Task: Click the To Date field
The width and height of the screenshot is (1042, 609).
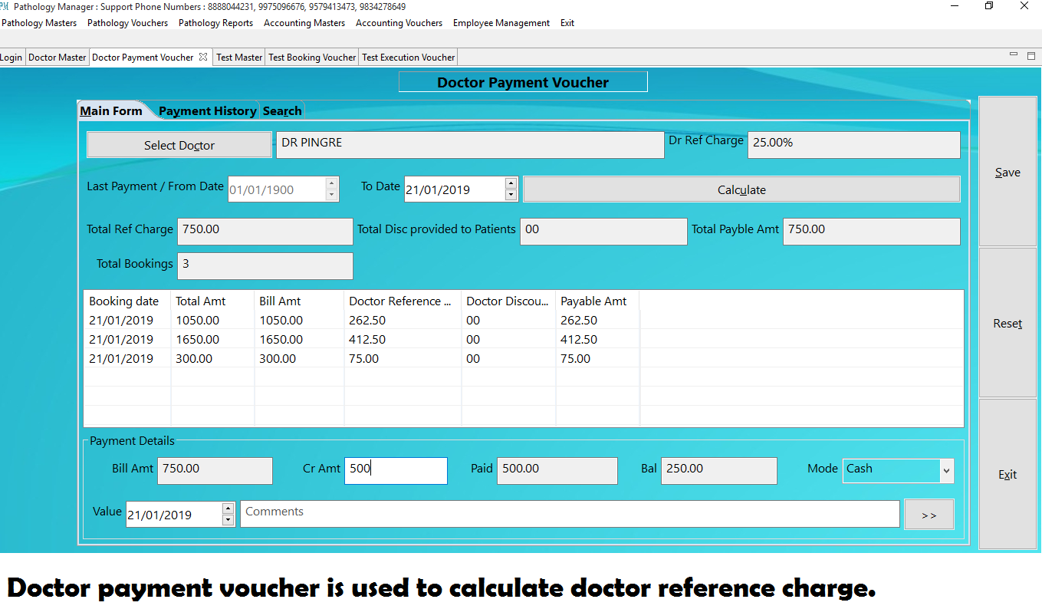Action: pos(454,189)
